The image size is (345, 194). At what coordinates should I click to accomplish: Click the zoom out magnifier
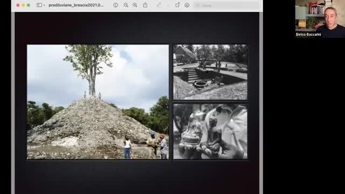click(x=126, y=5)
